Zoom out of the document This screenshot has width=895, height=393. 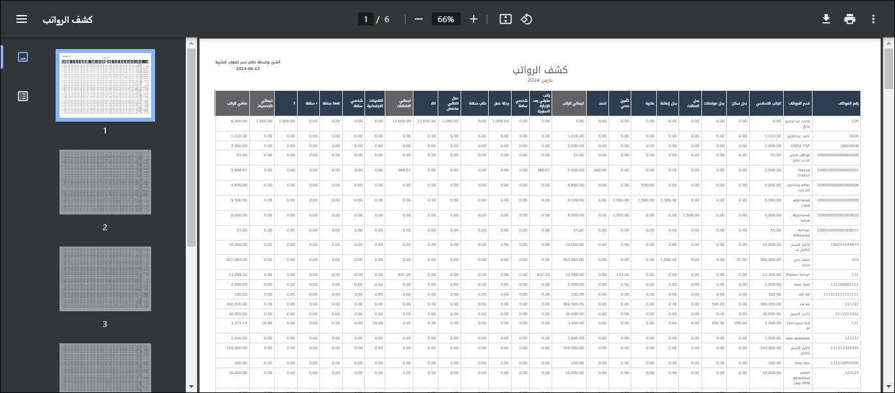[418, 19]
